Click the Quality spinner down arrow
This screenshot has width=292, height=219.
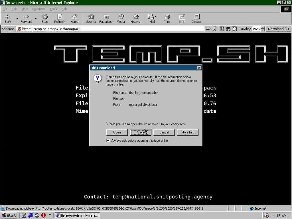tap(263, 30)
